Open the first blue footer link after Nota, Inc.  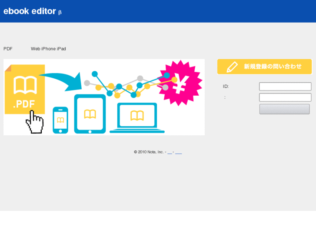pyautogui.click(x=170, y=152)
